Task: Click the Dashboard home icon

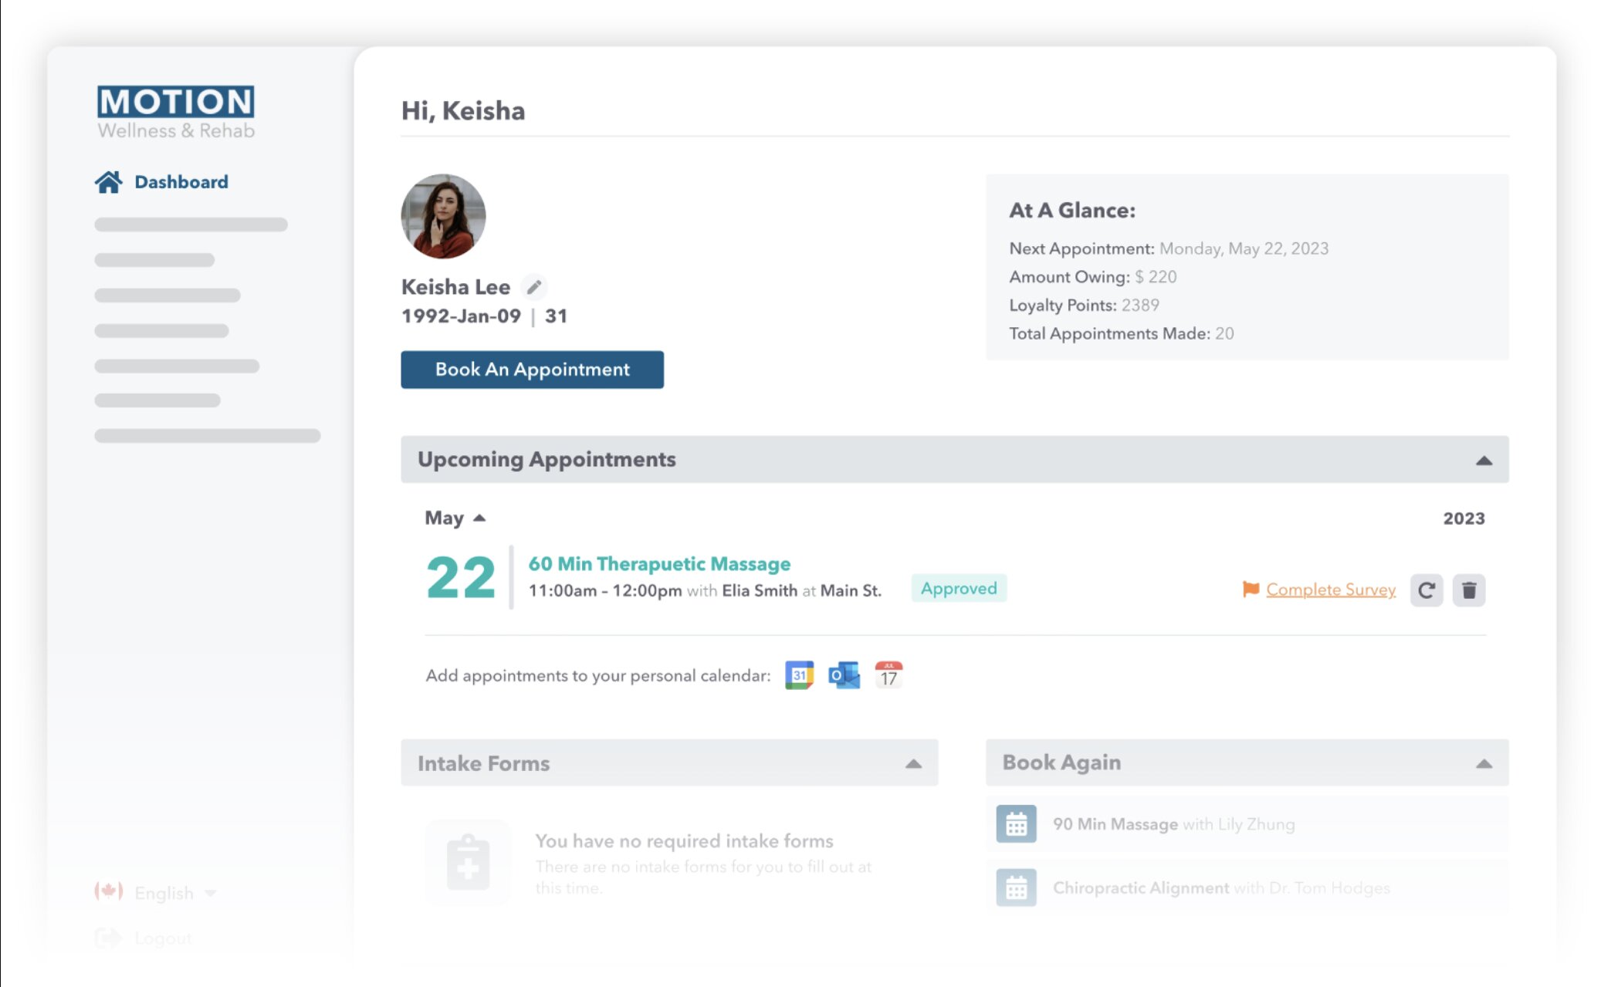Action: pyautogui.click(x=109, y=182)
